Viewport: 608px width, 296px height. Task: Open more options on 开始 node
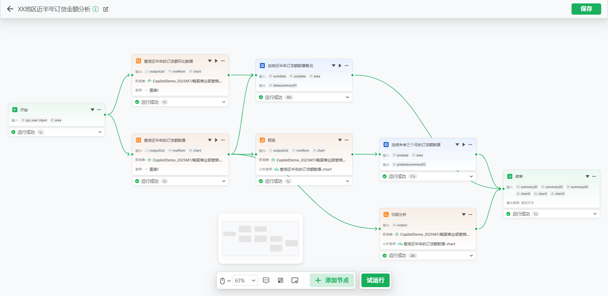pos(99,110)
